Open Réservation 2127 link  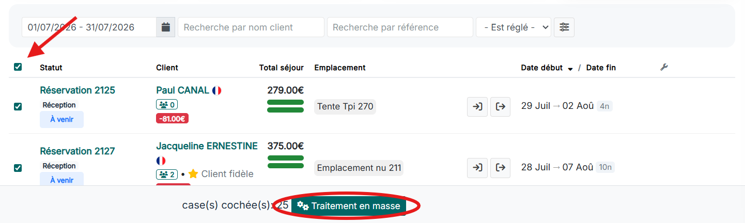tap(77, 151)
